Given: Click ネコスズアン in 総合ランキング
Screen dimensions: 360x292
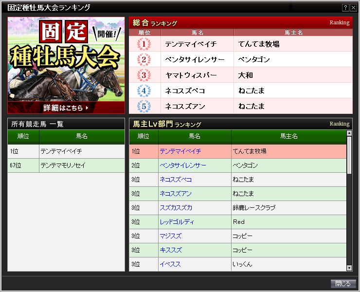Looking at the screenshot, I should 185,107.
